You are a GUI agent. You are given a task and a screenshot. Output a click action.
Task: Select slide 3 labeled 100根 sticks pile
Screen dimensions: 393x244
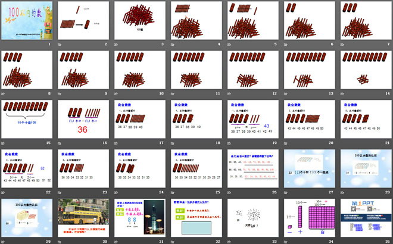pyautogui.click(x=139, y=20)
